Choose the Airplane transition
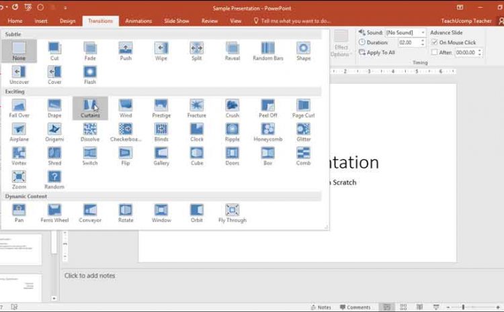This screenshot has height=312, width=504. tap(19, 132)
